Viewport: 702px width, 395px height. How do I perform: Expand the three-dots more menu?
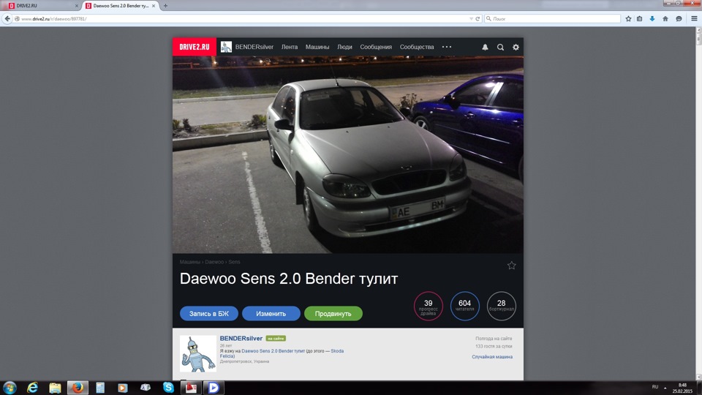pyautogui.click(x=447, y=47)
